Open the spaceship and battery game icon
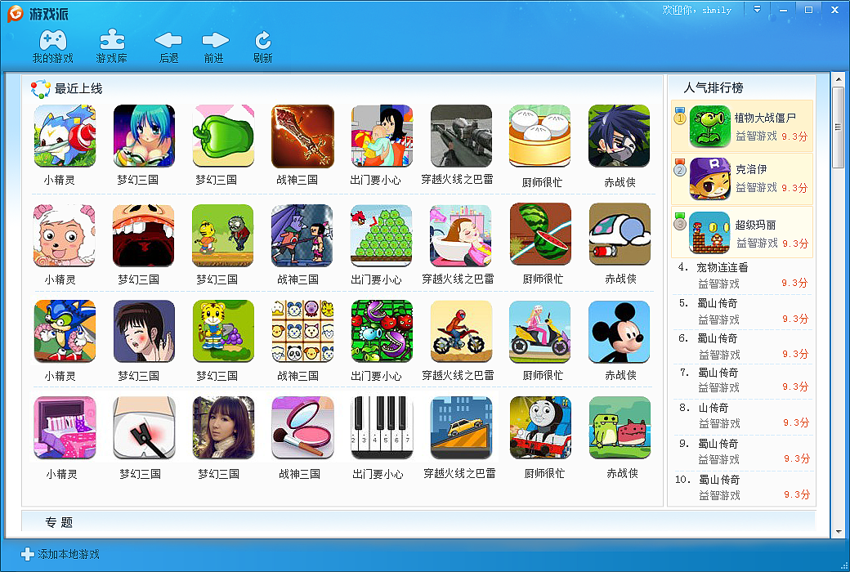850x572 pixels. (x=620, y=235)
